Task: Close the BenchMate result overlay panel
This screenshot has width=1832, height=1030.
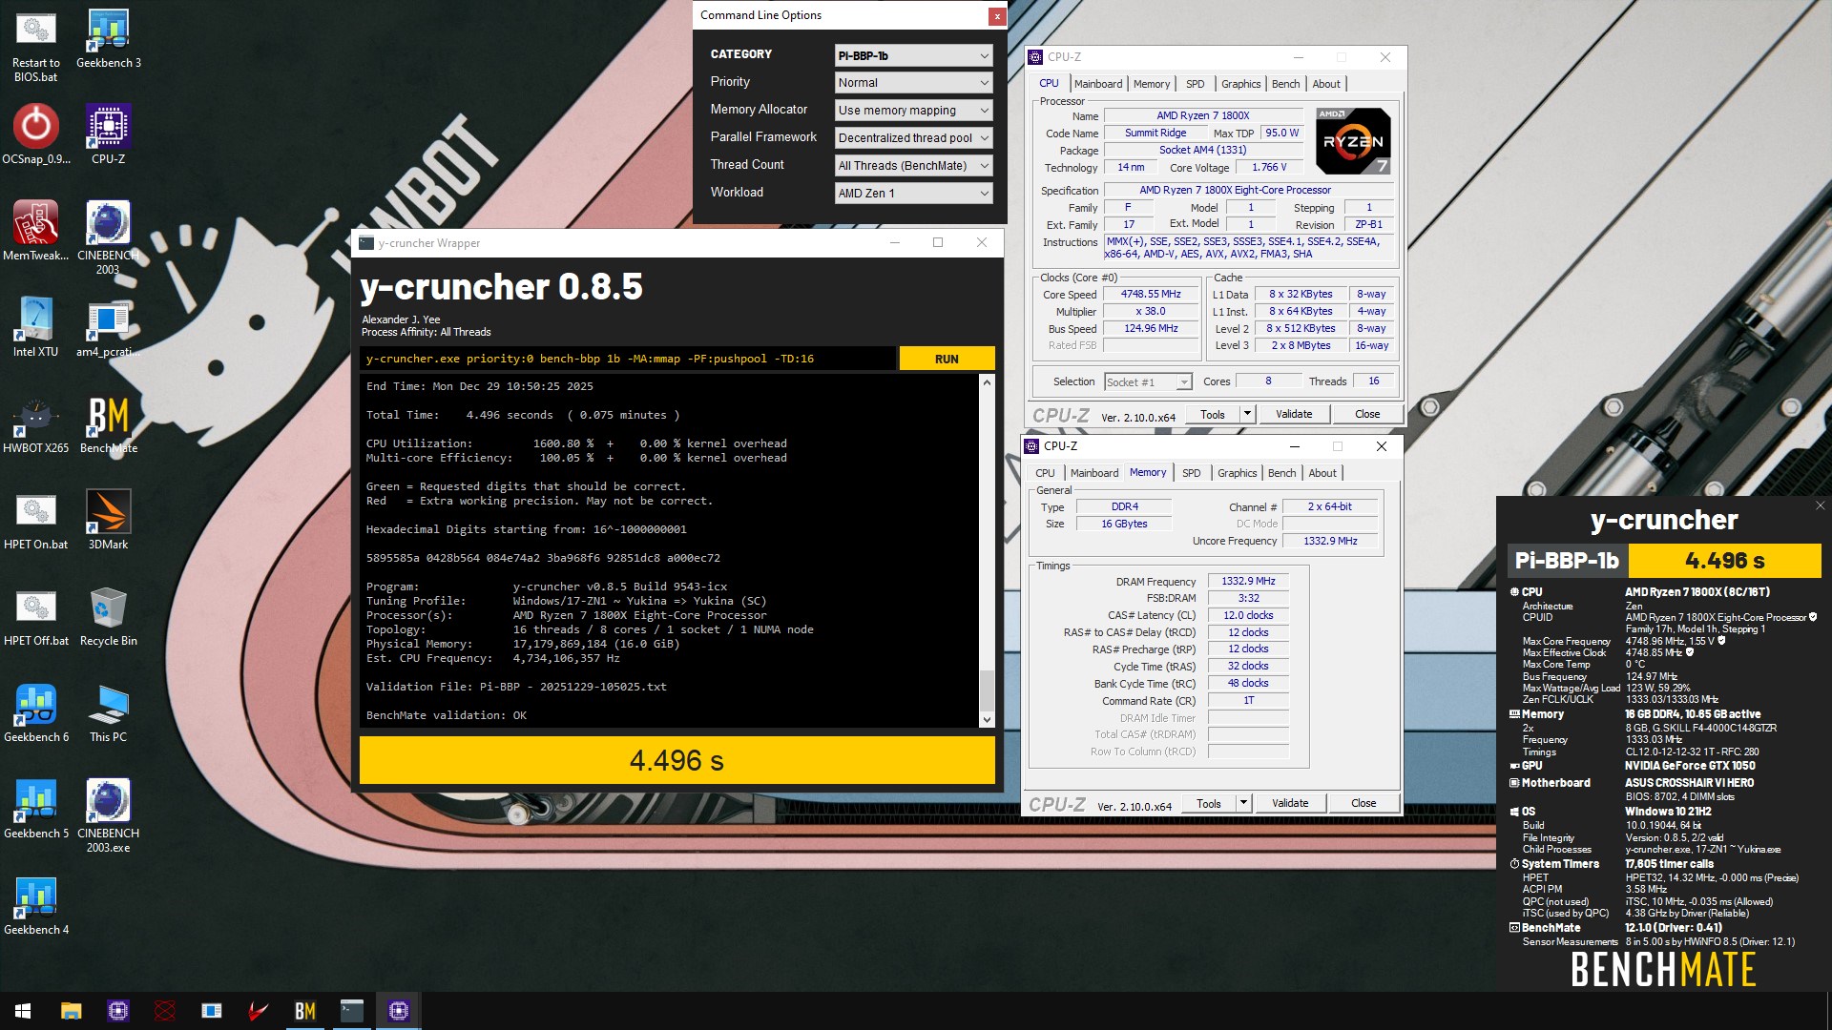Action: click(1820, 505)
